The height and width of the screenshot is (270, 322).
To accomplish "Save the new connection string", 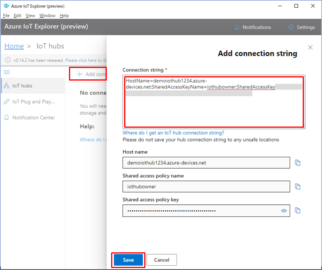I will 128,260.
